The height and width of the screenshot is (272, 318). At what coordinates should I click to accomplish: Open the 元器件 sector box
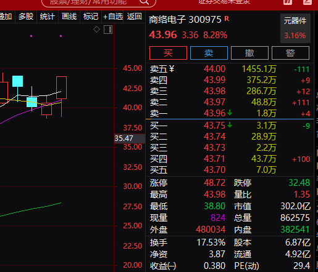click(x=295, y=28)
